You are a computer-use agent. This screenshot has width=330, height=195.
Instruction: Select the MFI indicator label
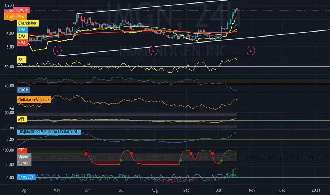coord(22,119)
